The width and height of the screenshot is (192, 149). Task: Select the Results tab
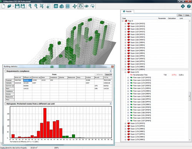coord(127,11)
